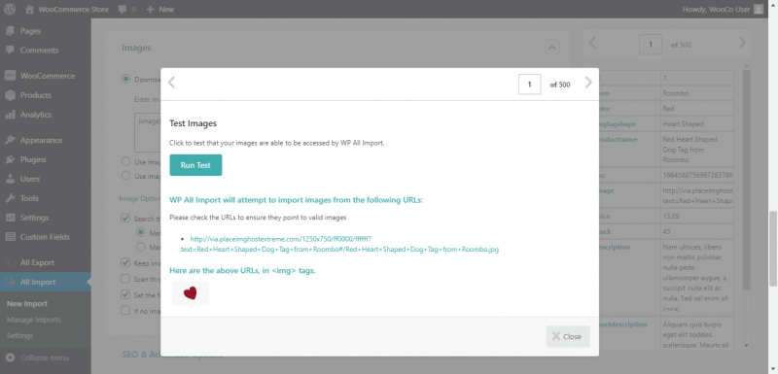Click the red heart image thumbnail
The width and height of the screenshot is (778, 374).
(191, 292)
